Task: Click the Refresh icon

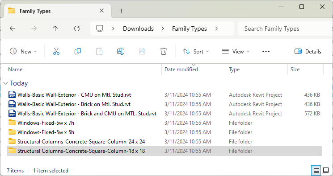Action: [x=77, y=29]
